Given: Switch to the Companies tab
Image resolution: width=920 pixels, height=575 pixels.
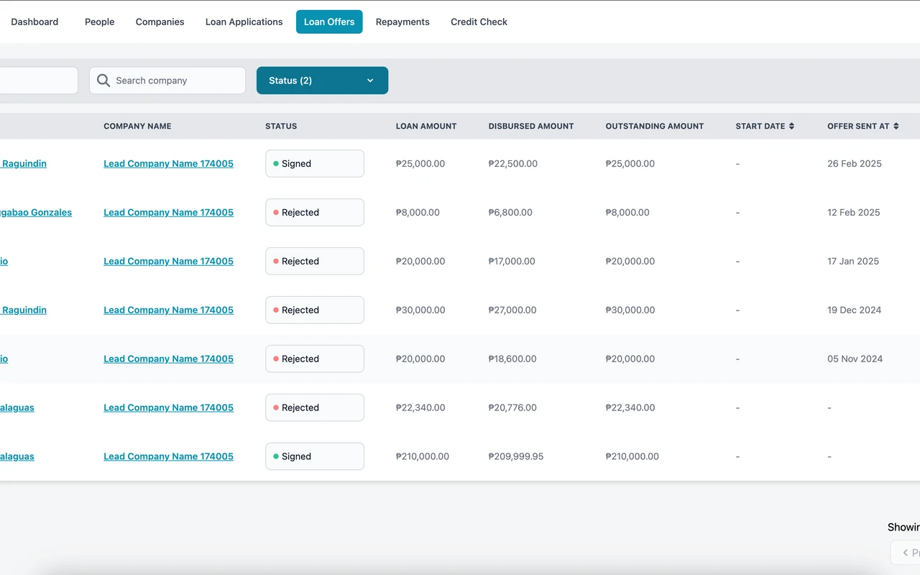Looking at the screenshot, I should pos(160,22).
